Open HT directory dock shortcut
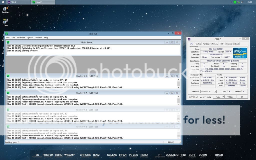Image resolution: width=256 pixels, height=160 pixels. pyautogui.click(x=160, y=155)
